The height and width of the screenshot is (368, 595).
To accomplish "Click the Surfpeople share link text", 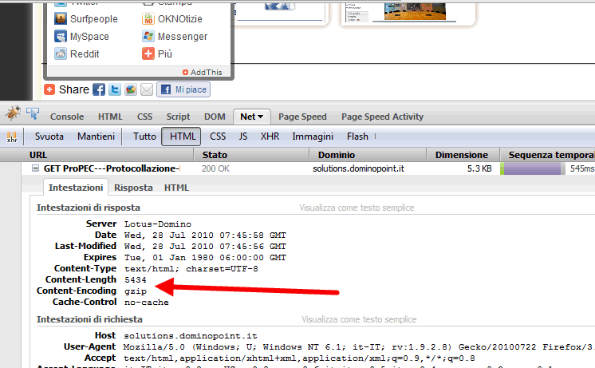I will click(x=94, y=18).
